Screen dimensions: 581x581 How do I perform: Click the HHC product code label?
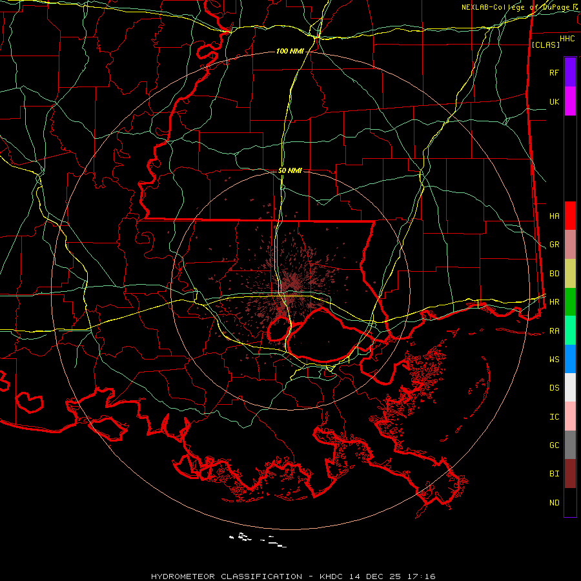(x=567, y=39)
